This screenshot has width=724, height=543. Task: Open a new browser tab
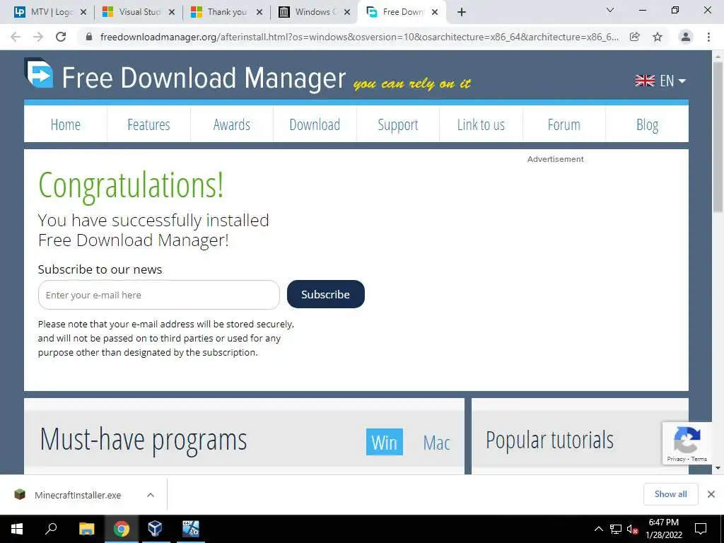461,13
